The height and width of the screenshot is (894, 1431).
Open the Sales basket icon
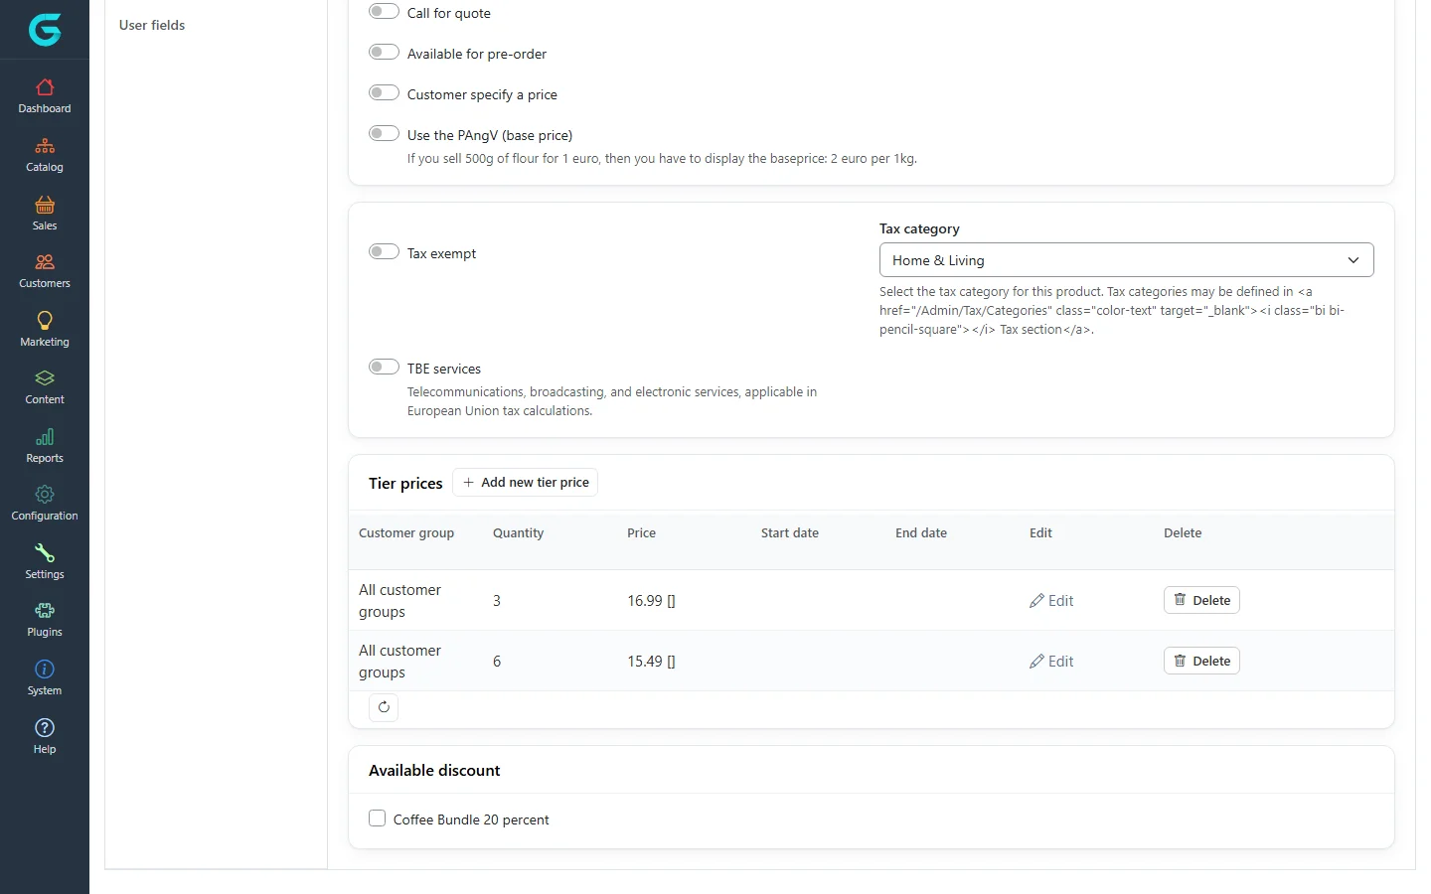(x=45, y=205)
